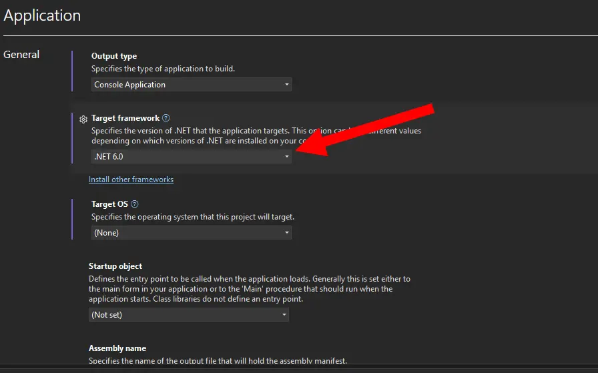Click 'Specifies the name of the output file' description

click(218, 360)
